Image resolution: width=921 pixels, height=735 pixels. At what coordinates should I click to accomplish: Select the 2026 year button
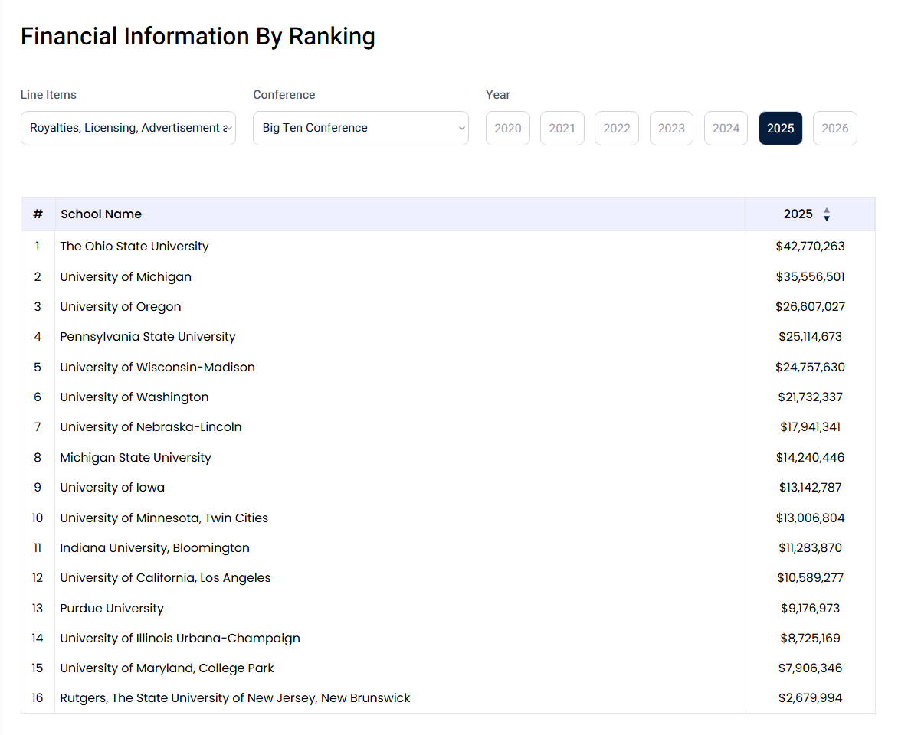pyautogui.click(x=834, y=128)
